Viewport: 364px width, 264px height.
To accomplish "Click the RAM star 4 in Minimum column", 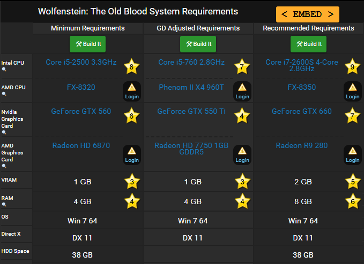I will [x=132, y=201].
